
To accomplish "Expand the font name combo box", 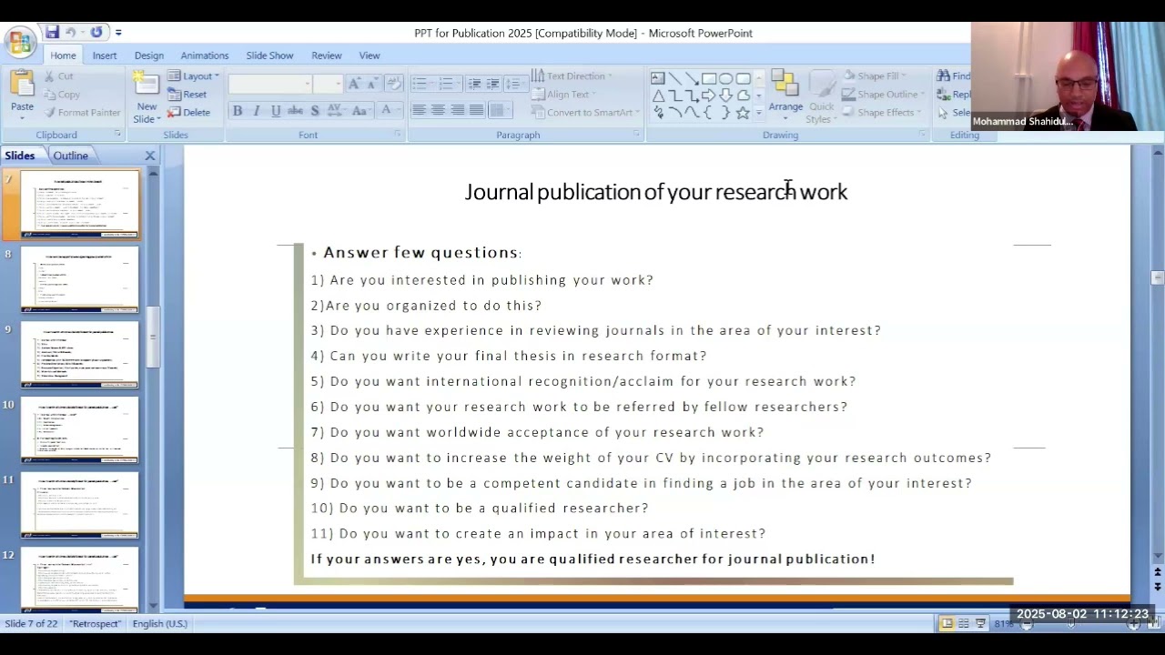I will point(307,84).
